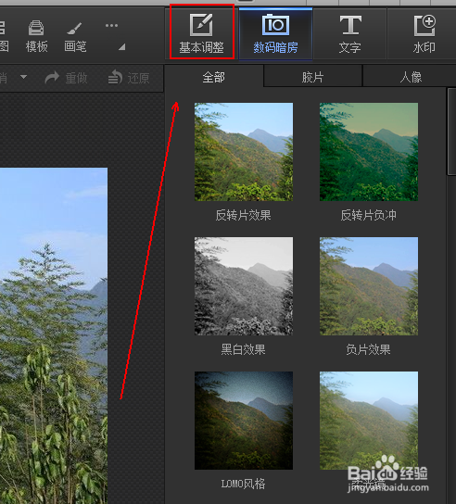The image size is (456, 504).
Task: Open the 水印 watermark tool
Action: [x=424, y=33]
